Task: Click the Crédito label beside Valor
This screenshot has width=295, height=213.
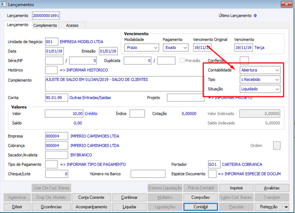Action: pyautogui.click(x=91, y=114)
